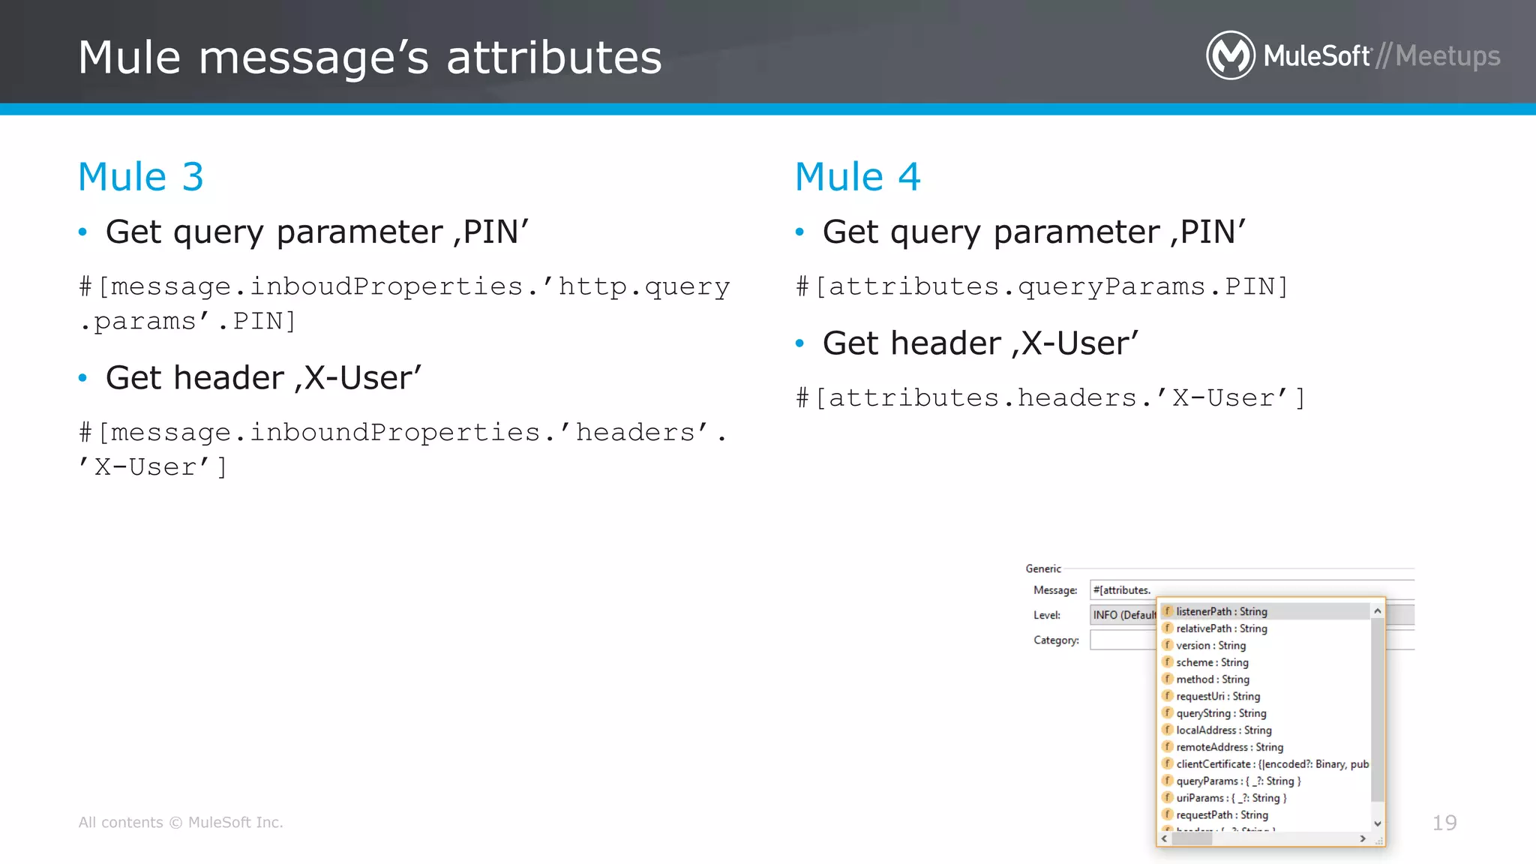Click the field icon beside version
The image size is (1536, 864).
[x=1168, y=644]
